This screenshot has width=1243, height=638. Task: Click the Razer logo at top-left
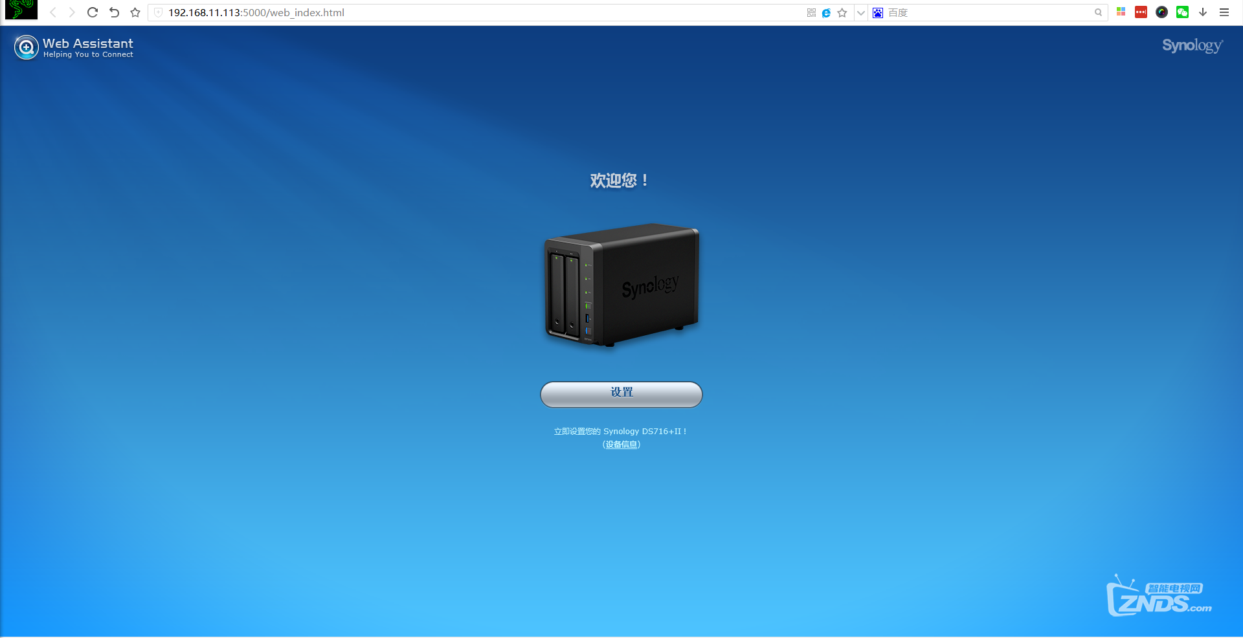(x=21, y=10)
